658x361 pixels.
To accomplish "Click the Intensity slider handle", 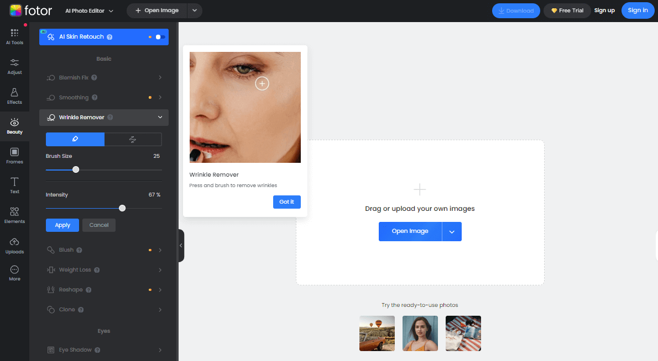I will pos(122,208).
